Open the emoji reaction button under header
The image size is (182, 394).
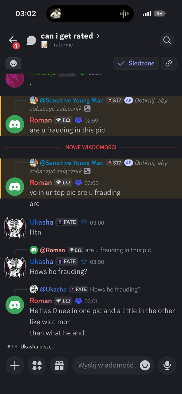click(x=13, y=63)
